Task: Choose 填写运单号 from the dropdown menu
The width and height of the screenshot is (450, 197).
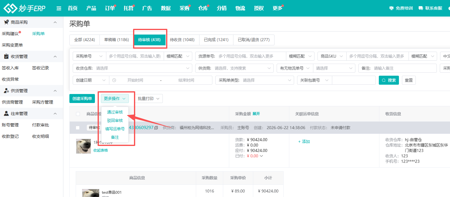Action: pos(115,129)
